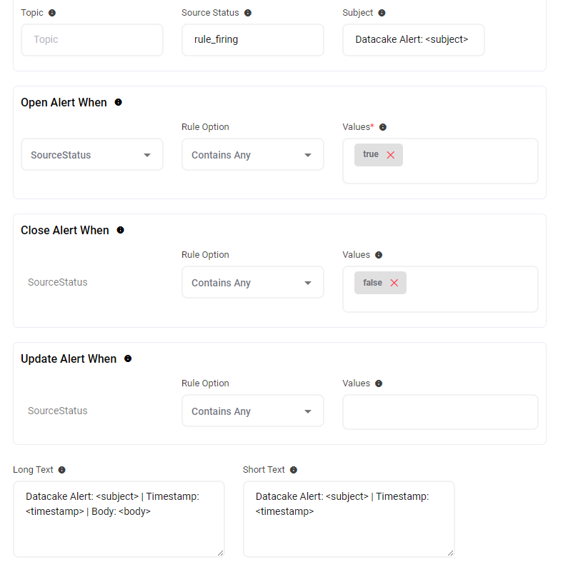568x567 pixels.
Task: Click the Long Text info icon
Action: [x=62, y=470]
